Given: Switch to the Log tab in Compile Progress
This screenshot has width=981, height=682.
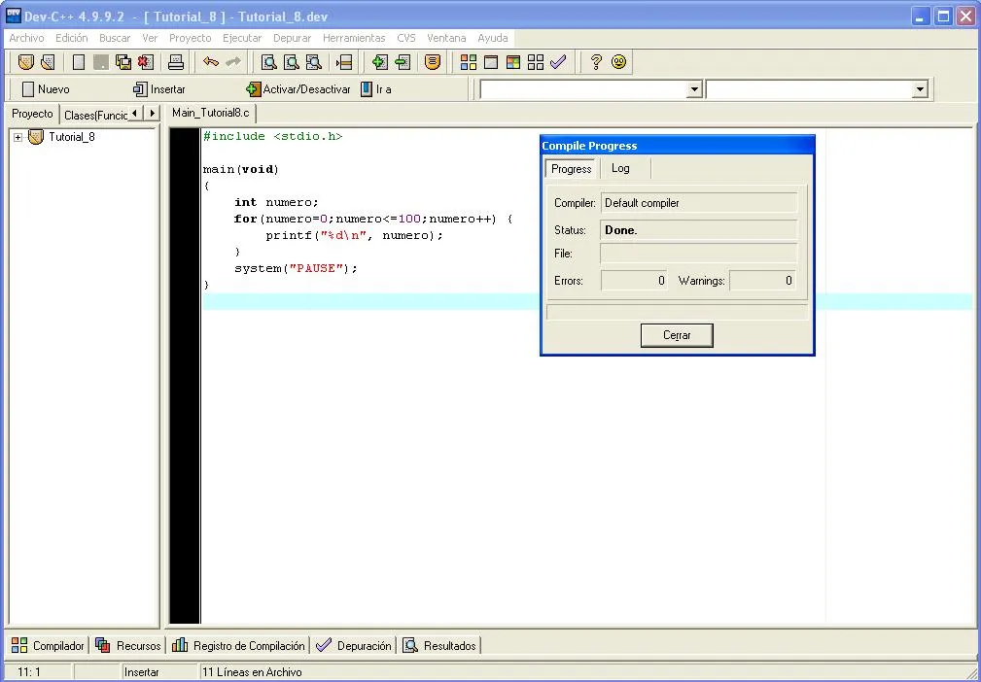Looking at the screenshot, I should point(620,168).
